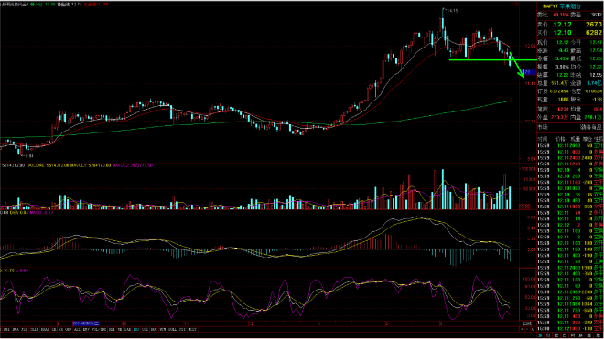Screen dimensions: 604x339
Task: Switch to the DMI indicator tab
Action: pos(7,329)
